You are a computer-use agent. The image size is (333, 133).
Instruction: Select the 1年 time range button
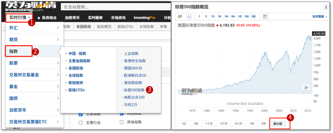pos(252,124)
